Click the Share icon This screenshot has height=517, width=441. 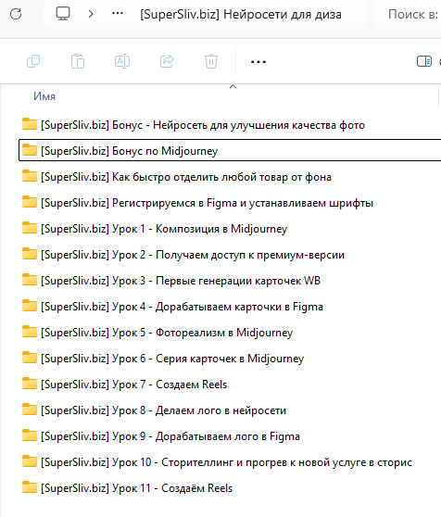click(x=167, y=61)
